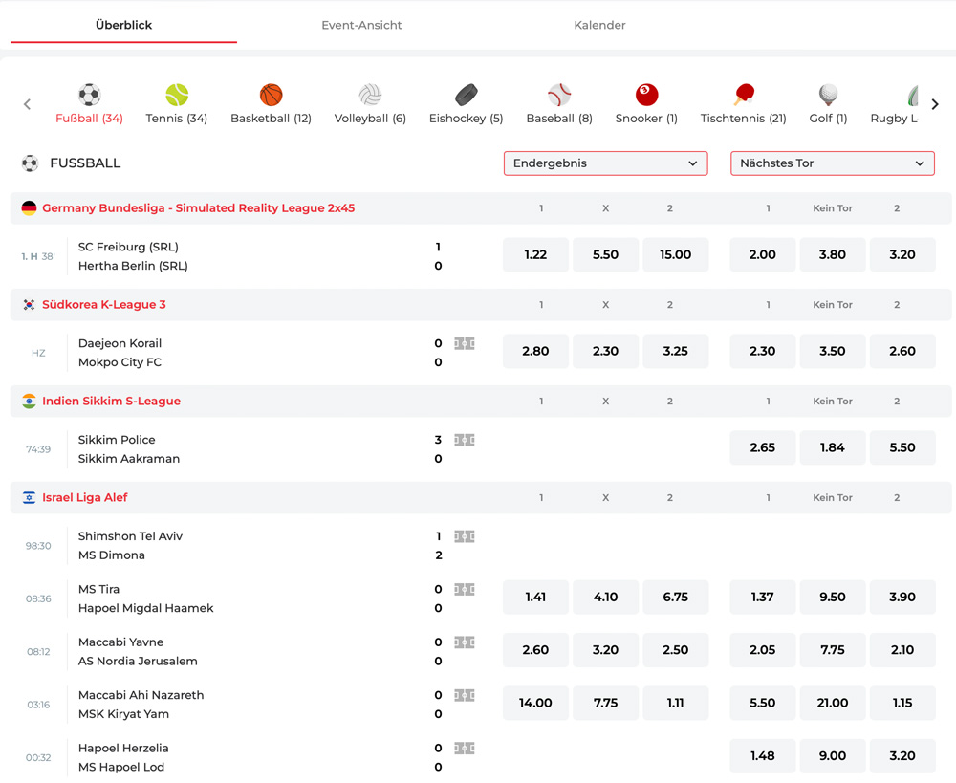Pick Kein Tor odds 1.84 for Sikkim match

[832, 448]
